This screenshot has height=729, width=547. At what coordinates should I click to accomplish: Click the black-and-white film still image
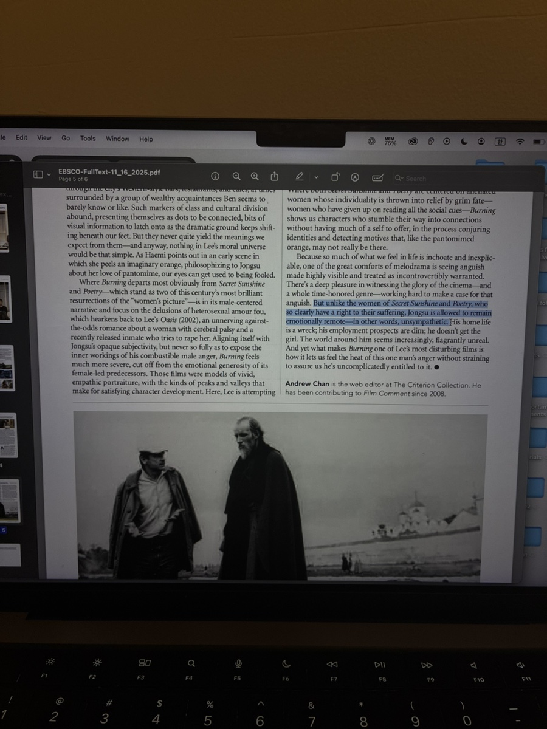point(280,497)
